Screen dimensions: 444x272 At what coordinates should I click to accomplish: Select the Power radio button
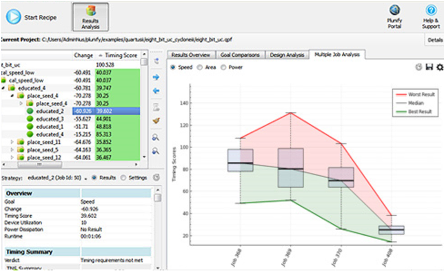pos(224,67)
